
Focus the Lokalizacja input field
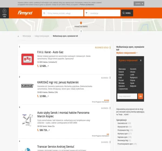tap(104, 13)
